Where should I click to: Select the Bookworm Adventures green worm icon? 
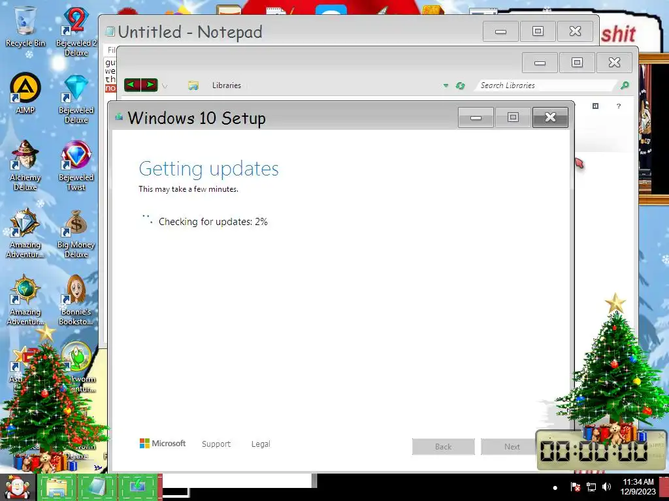[76, 357]
